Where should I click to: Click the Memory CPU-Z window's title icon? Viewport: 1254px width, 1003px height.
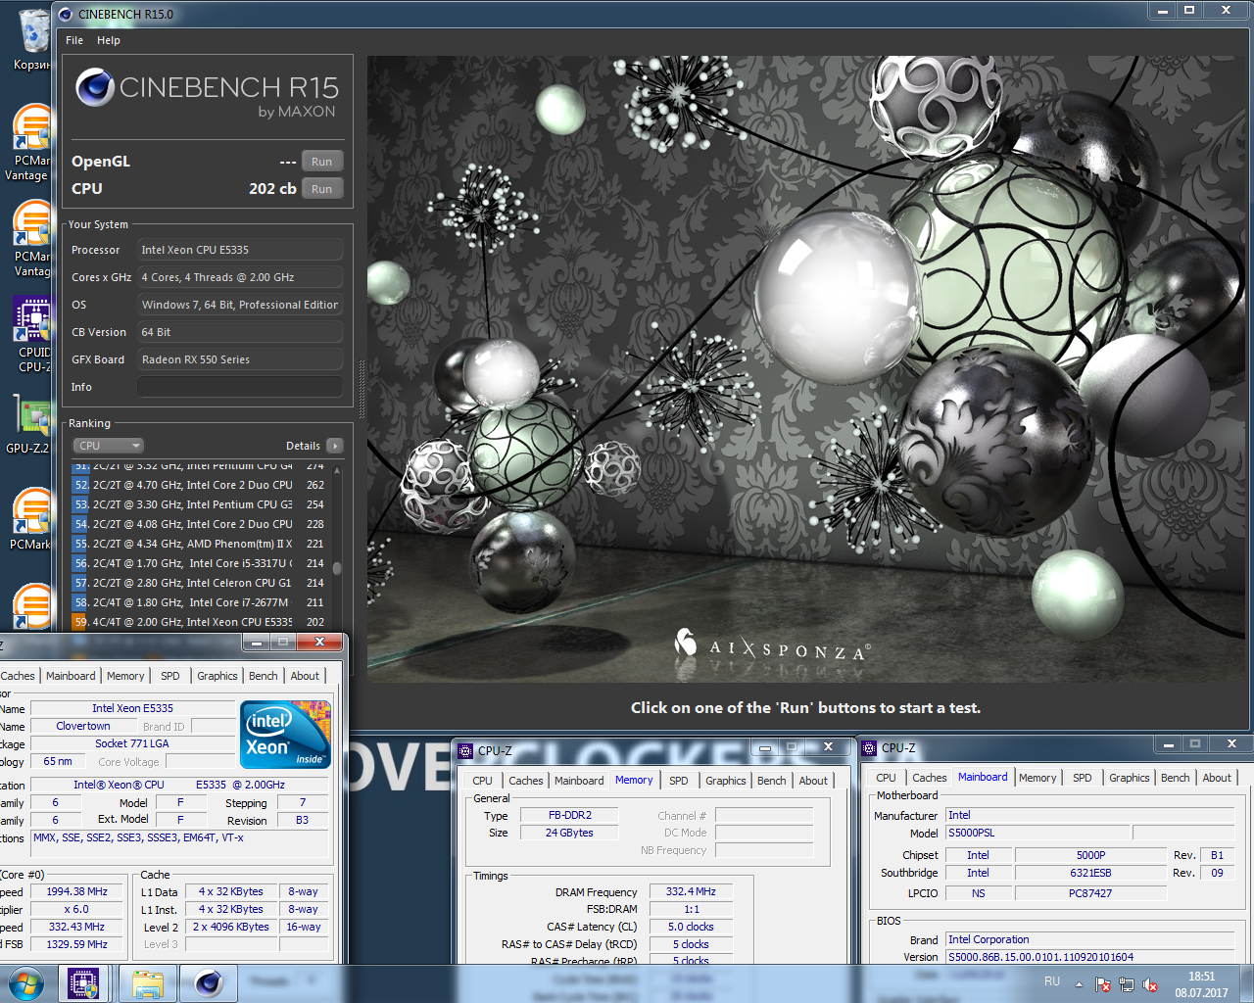[465, 750]
